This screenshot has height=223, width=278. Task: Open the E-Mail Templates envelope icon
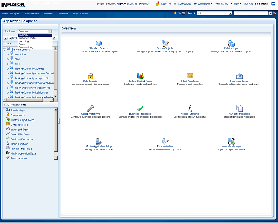click(x=190, y=76)
